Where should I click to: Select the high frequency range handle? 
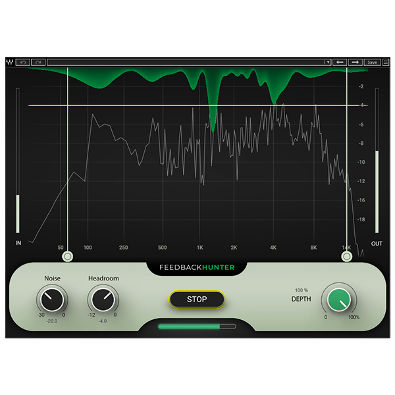coord(347,257)
